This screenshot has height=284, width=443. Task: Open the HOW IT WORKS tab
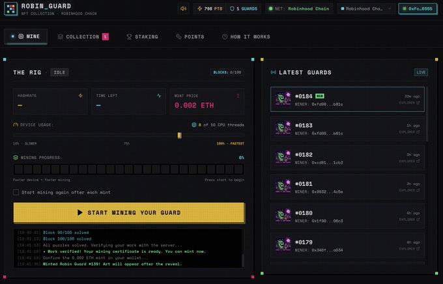point(246,36)
